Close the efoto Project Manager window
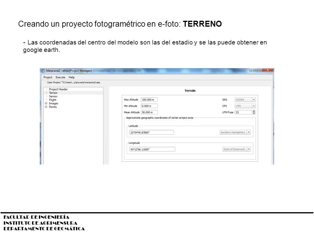The image size is (314, 235). tap(268, 70)
